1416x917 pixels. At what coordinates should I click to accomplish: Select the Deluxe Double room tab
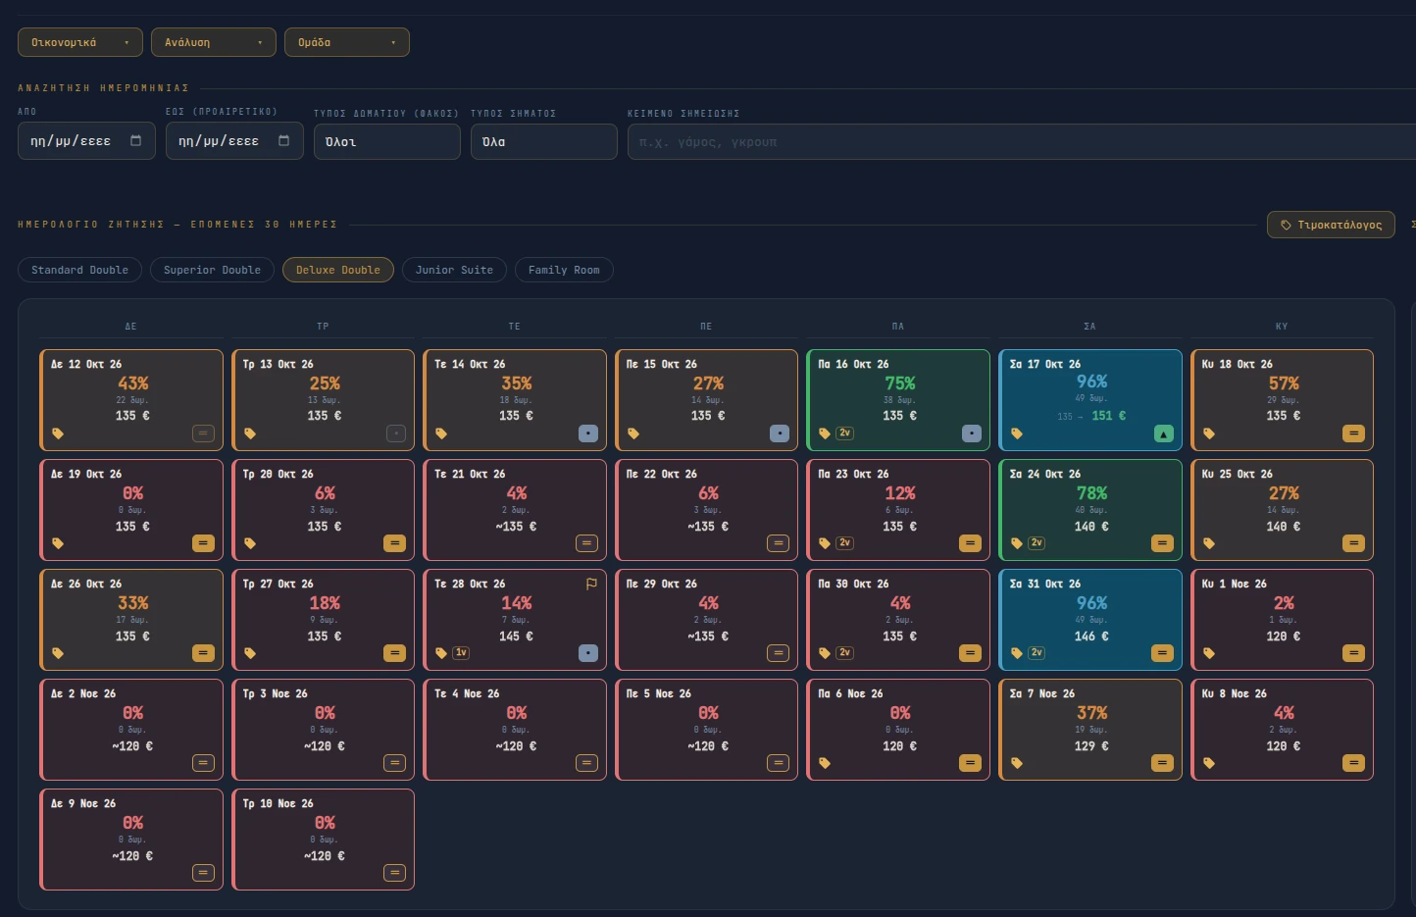[338, 270]
